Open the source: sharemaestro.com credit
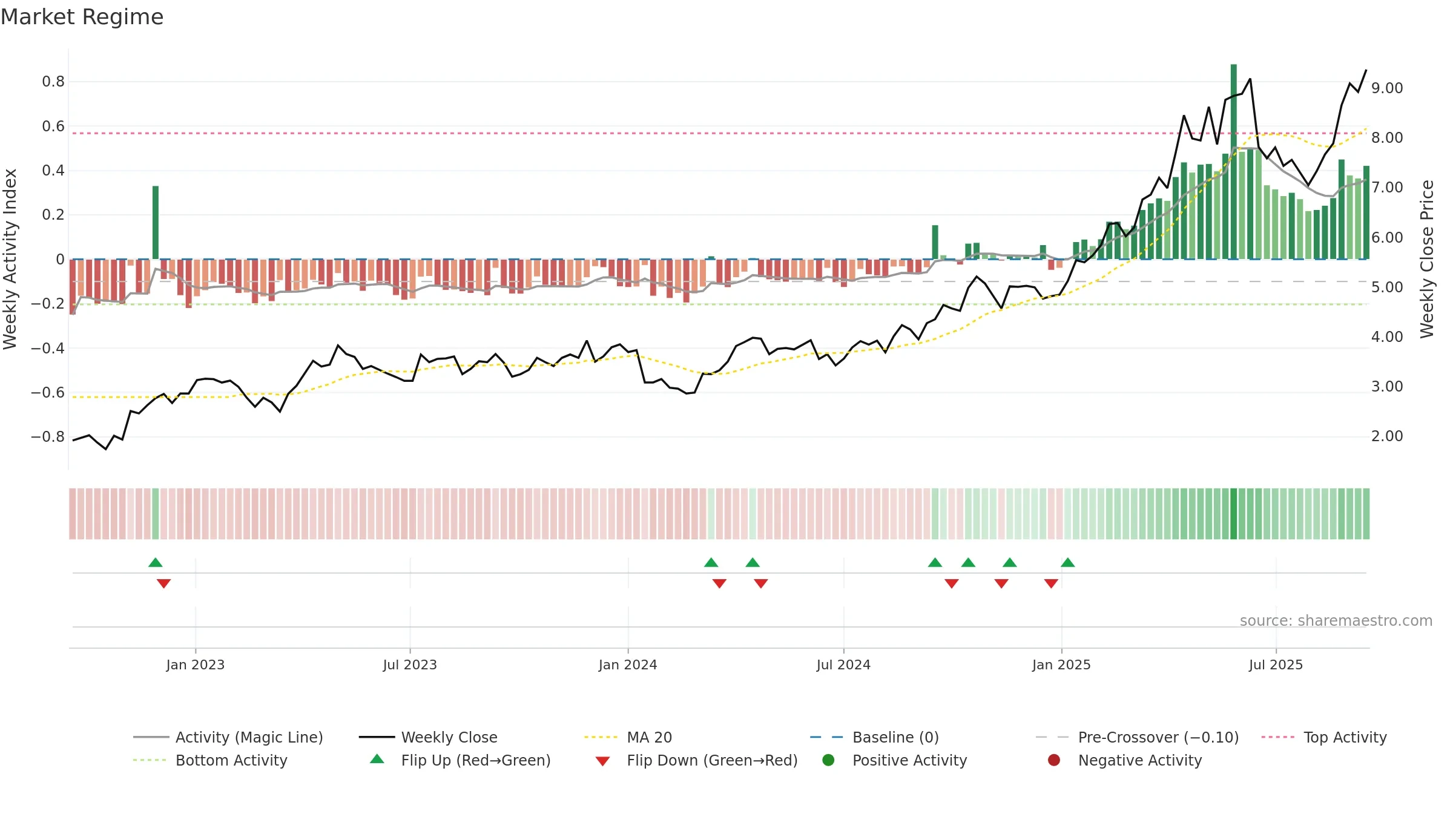1453x817 pixels. pos(1336,620)
